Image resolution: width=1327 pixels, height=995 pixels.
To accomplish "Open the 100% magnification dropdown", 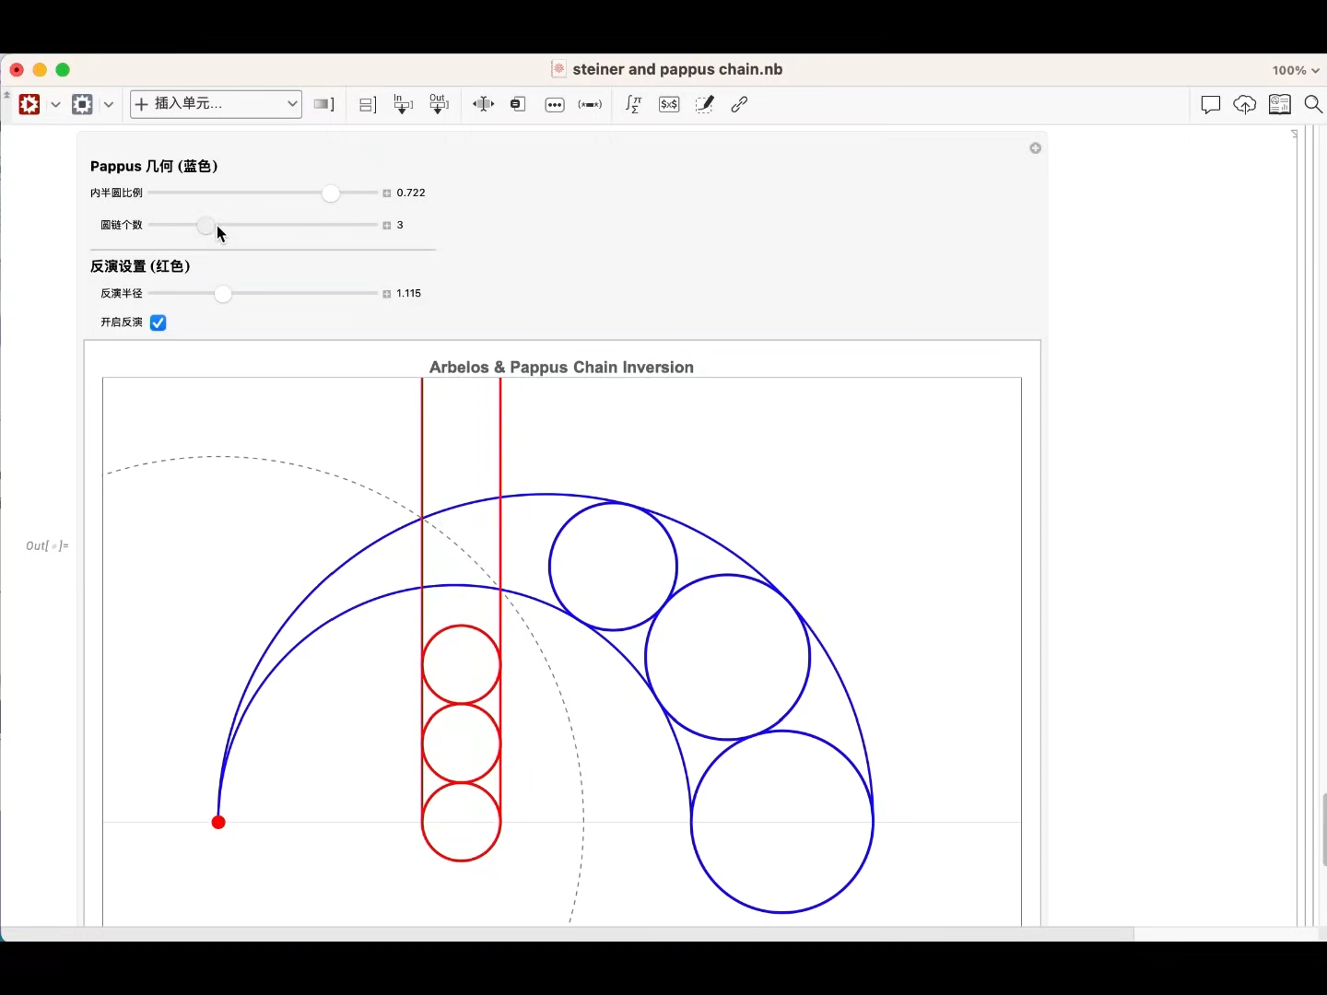I will [x=1296, y=70].
